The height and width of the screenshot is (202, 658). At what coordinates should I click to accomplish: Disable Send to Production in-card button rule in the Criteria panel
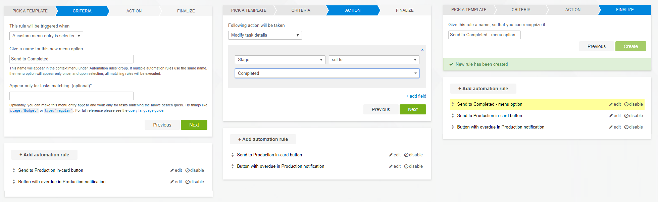click(x=195, y=170)
